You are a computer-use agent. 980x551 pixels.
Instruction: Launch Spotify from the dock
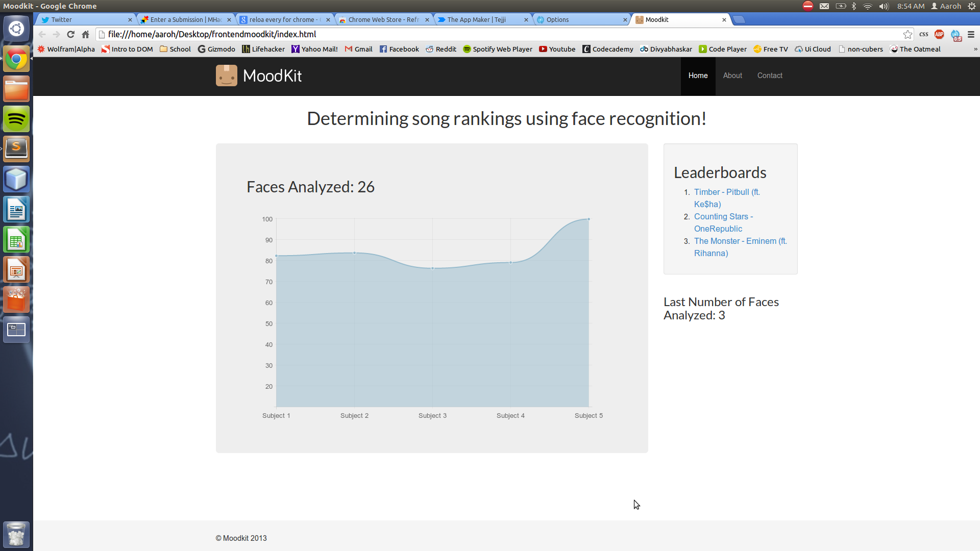(x=16, y=119)
